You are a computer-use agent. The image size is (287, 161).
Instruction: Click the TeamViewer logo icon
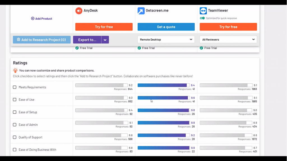(x=203, y=11)
